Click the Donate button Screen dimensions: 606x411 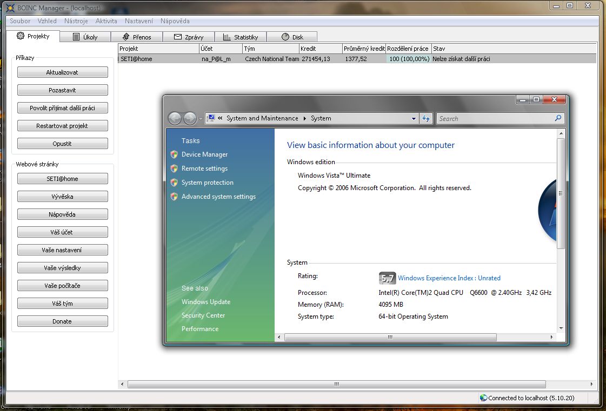click(x=62, y=321)
